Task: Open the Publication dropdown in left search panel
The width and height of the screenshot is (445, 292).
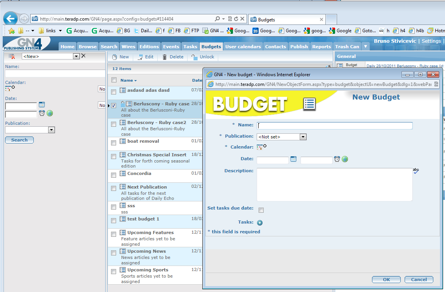Action: coord(51,130)
